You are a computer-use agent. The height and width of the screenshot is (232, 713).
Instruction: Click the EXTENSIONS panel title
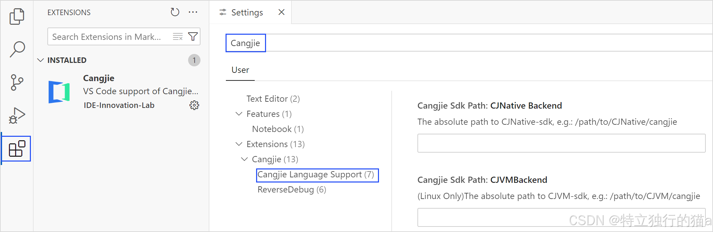point(69,13)
